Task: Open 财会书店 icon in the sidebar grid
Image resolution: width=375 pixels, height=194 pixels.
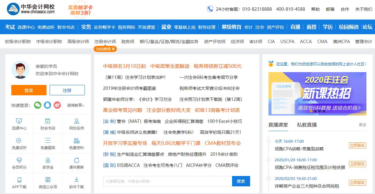Action: (48, 121)
